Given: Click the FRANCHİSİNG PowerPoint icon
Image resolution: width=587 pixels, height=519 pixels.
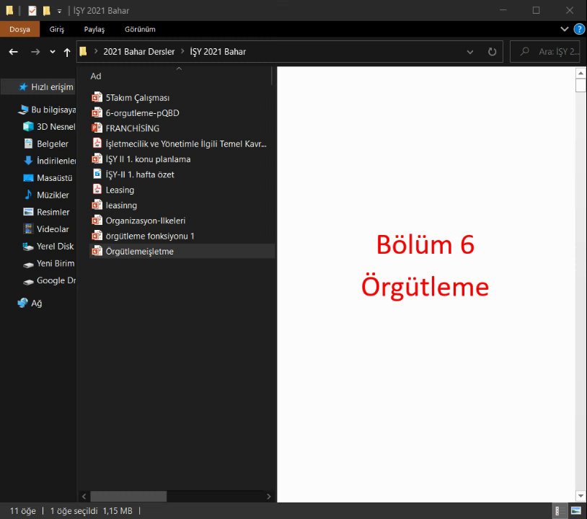Looking at the screenshot, I should point(97,128).
